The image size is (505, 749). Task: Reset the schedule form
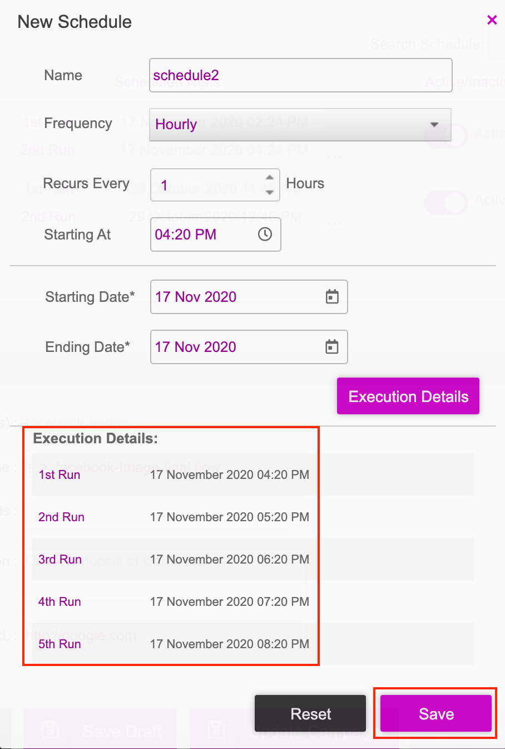pos(310,714)
